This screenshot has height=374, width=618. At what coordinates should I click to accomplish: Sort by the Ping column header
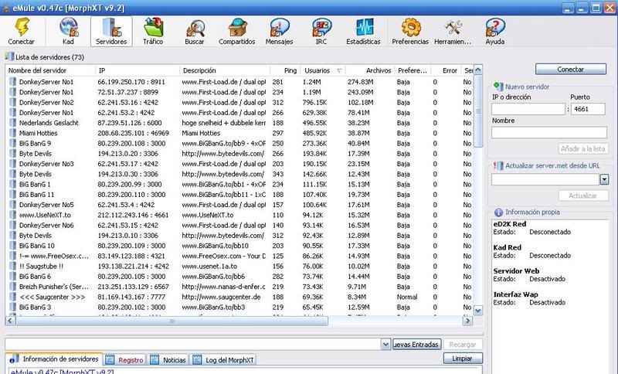click(x=286, y=70)
